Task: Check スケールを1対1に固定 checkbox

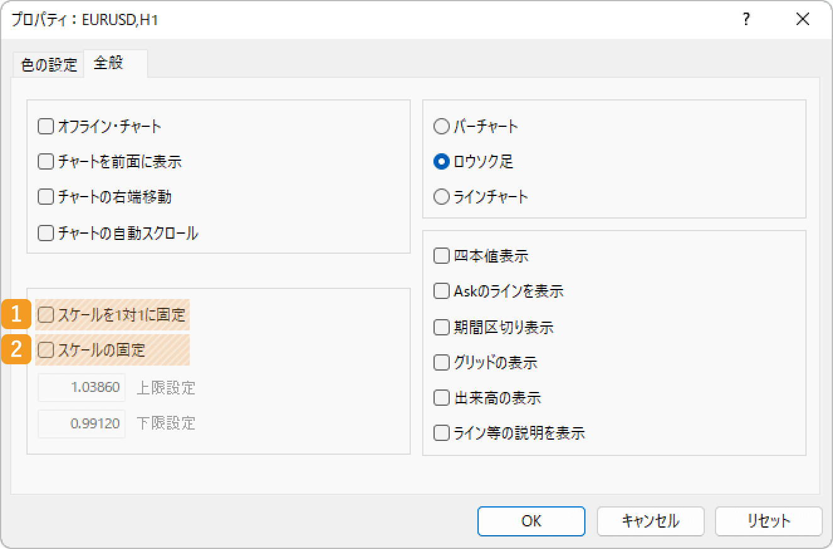Action: tap(46, 315)
